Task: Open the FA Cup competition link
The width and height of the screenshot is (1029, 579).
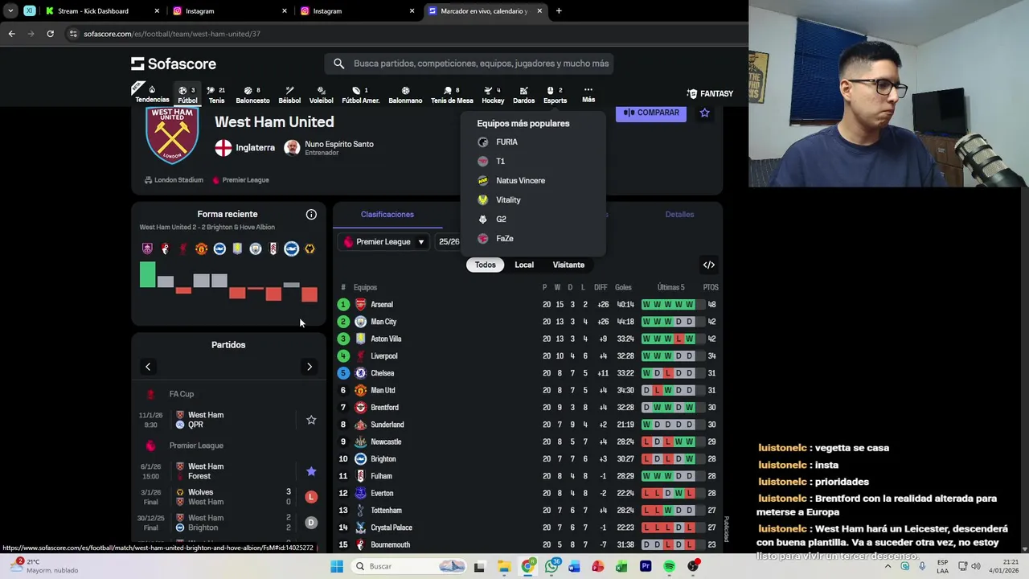Action: [x=182, y=394]
